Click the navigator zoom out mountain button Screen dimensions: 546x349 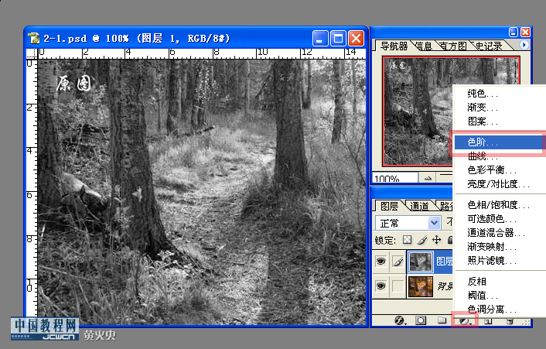[428, 178]
